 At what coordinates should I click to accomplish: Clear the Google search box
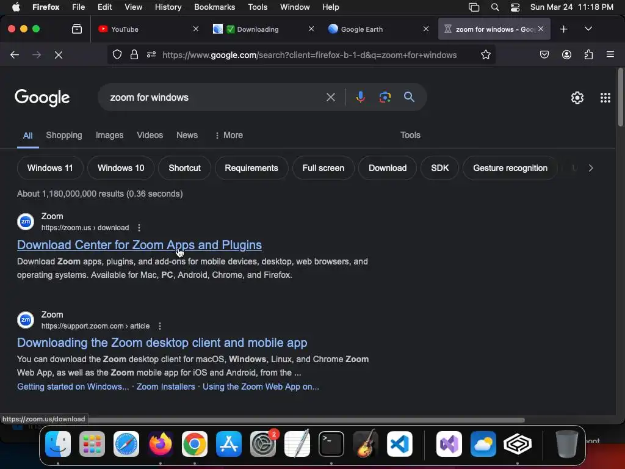(330, 97)
